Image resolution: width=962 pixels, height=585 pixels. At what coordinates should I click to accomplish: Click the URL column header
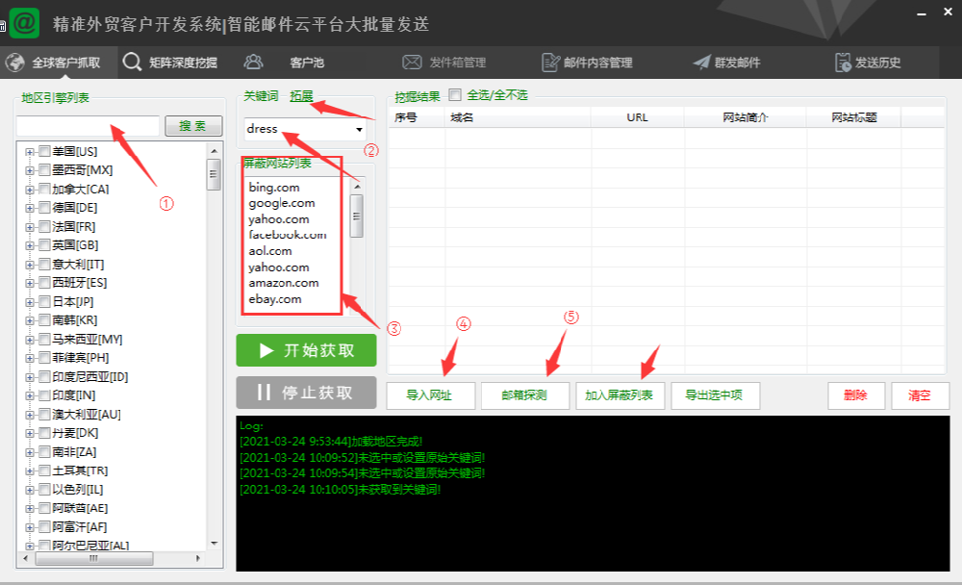tap(638, 117)
